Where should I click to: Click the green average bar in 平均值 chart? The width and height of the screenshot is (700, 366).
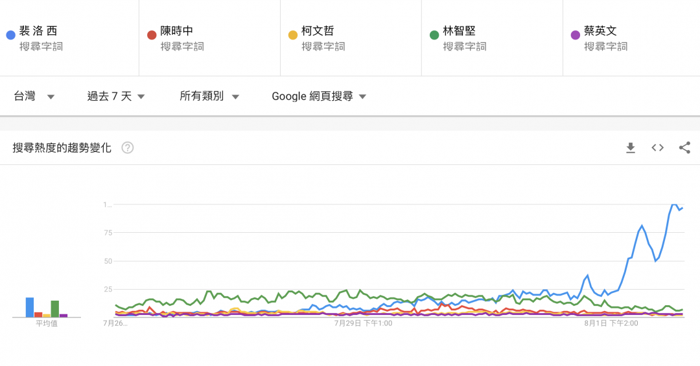click(x=55, y=309)
